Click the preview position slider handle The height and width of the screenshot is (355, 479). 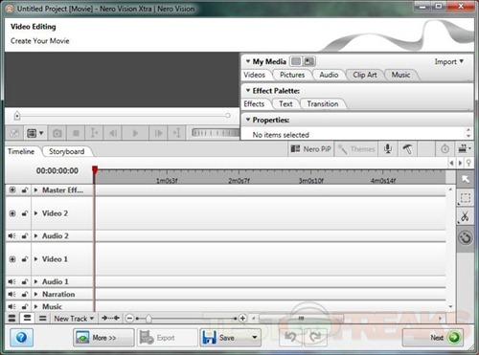tap(17, 116)
